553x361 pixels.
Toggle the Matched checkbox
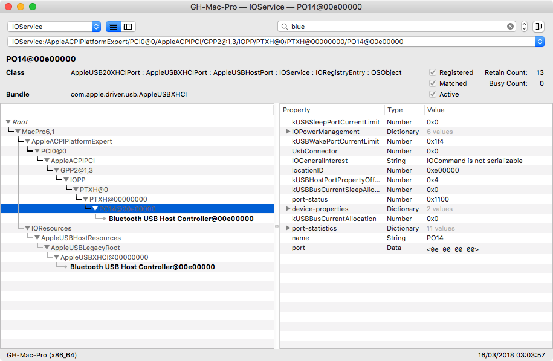click(x=433, y=83)
